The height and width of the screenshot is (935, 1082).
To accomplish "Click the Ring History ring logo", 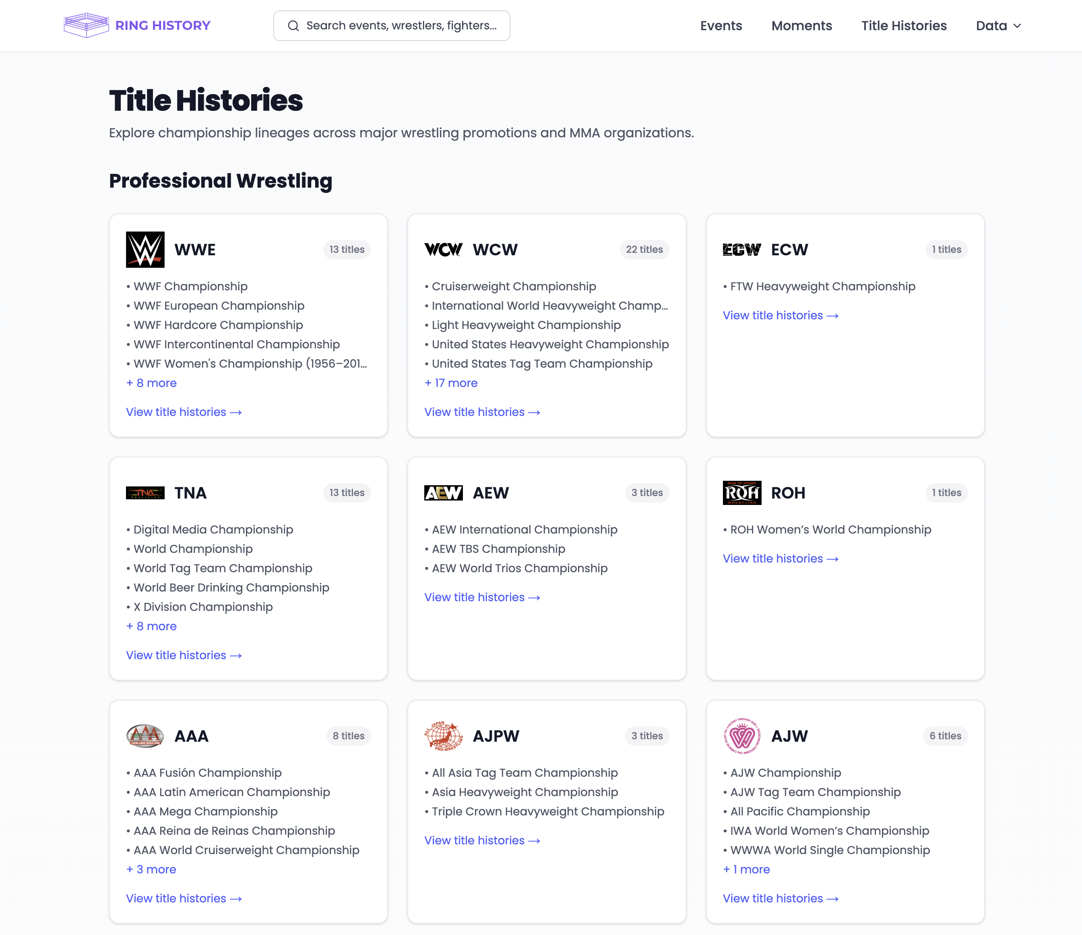I will [x=86, y=24].
